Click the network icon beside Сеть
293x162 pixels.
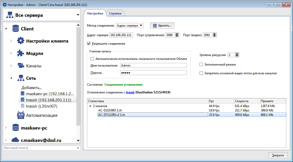click(21, 78)
